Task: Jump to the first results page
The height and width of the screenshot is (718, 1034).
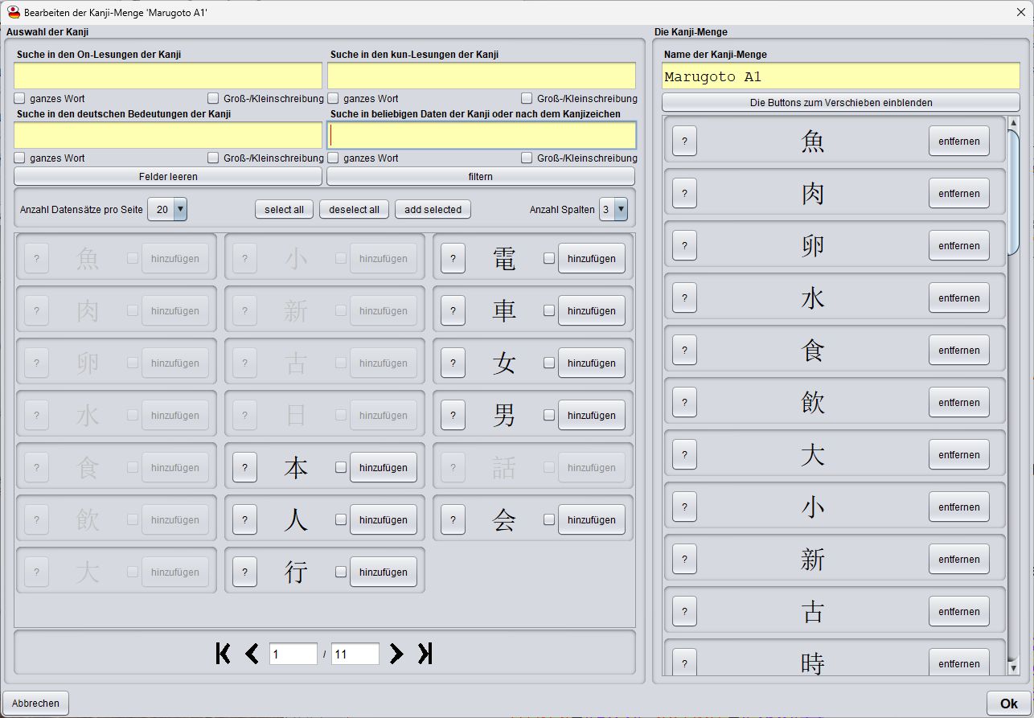Action: point(223,654)
